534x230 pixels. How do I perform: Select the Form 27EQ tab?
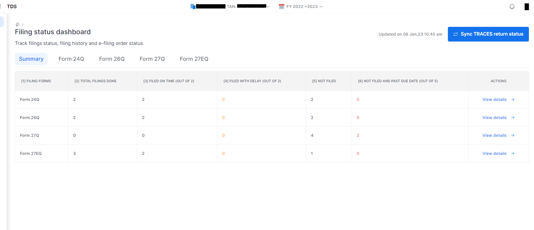coord(194,59)
